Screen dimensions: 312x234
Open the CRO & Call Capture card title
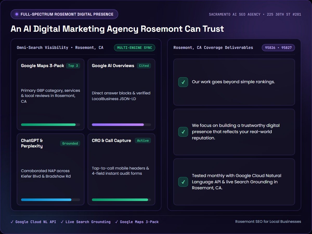pyautogui.click(x=111, y=141)
